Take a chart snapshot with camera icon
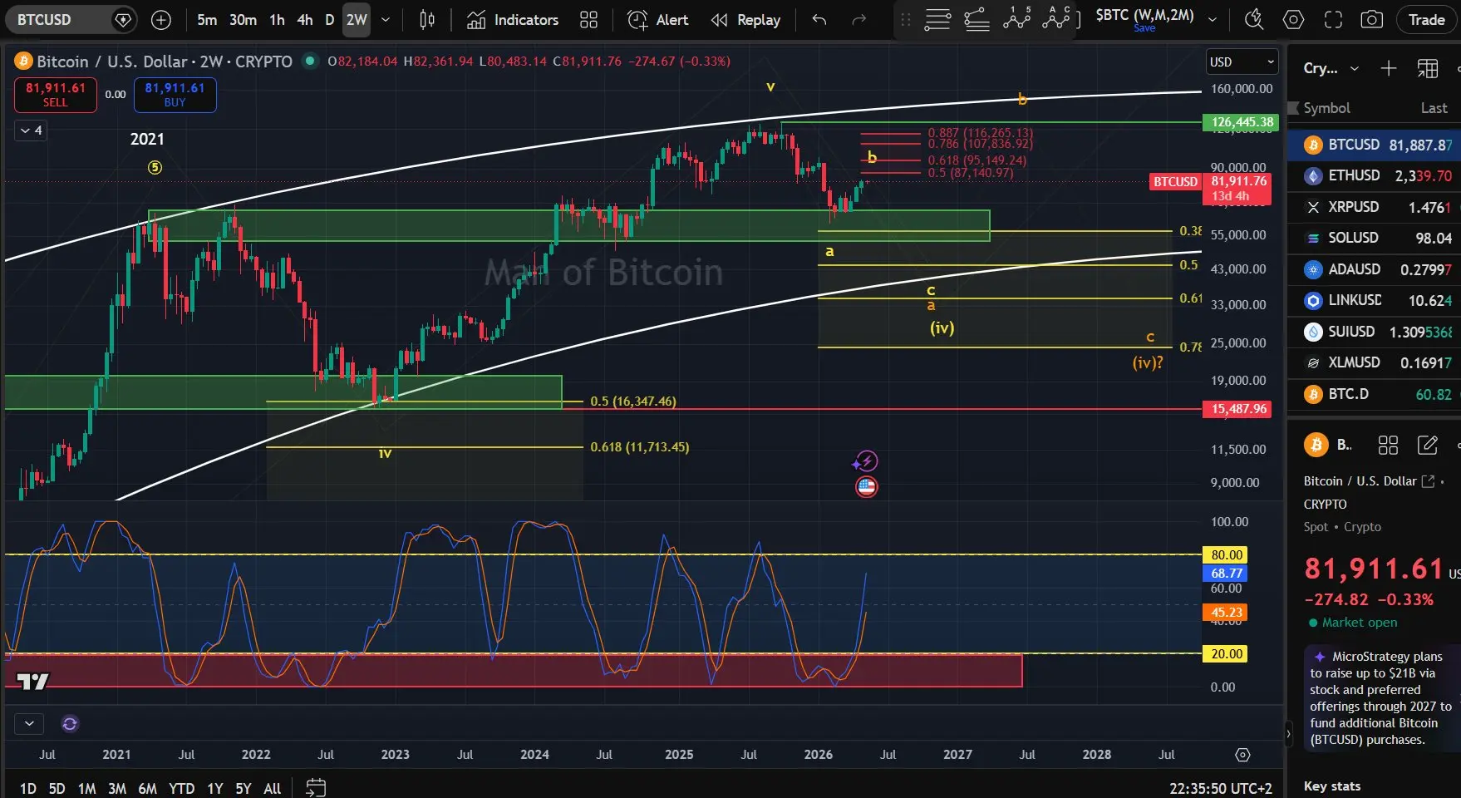 [x=1372, y=20]
